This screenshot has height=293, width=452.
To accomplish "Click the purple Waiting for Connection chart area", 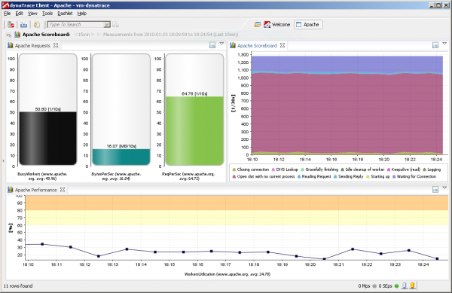I will click(x=347, y=63).
